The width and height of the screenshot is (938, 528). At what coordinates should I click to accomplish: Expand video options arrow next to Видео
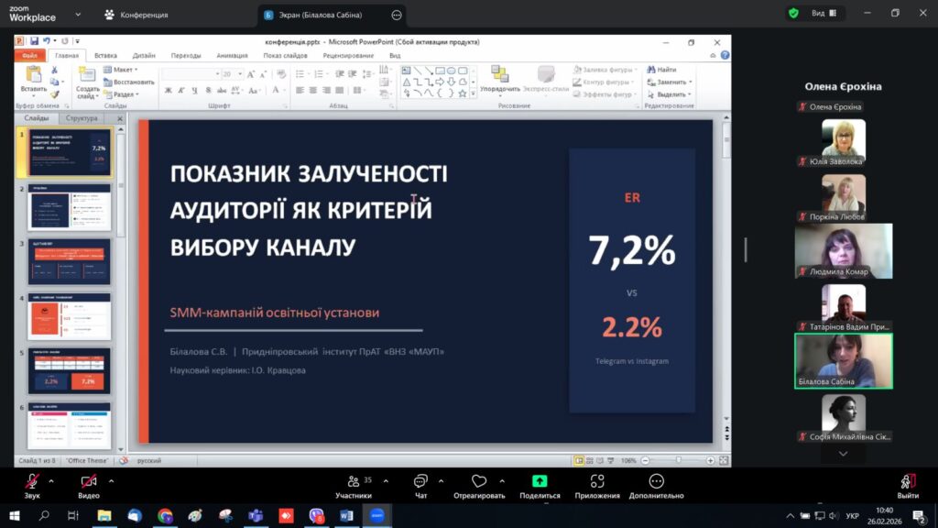(x=111, y=480)
